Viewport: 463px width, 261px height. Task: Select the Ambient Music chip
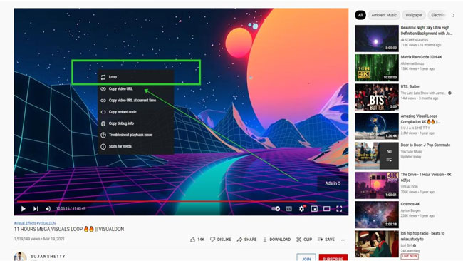[384, 15]
